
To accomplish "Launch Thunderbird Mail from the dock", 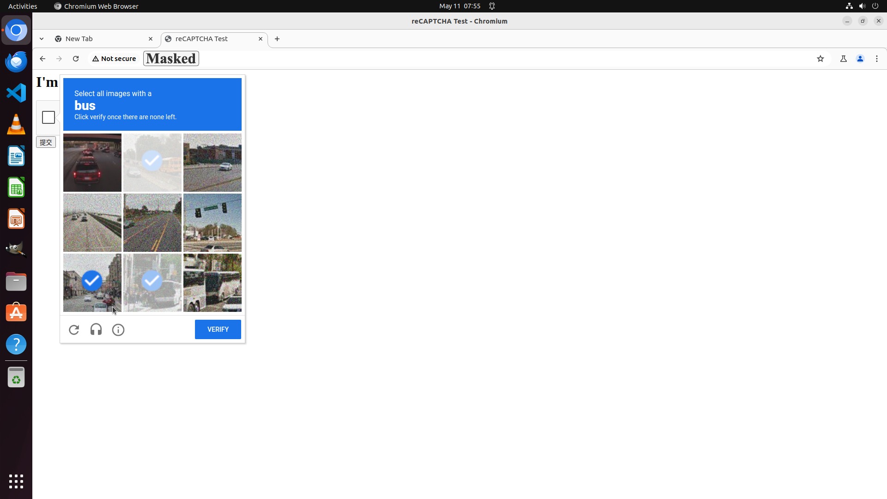I will 16,62.
